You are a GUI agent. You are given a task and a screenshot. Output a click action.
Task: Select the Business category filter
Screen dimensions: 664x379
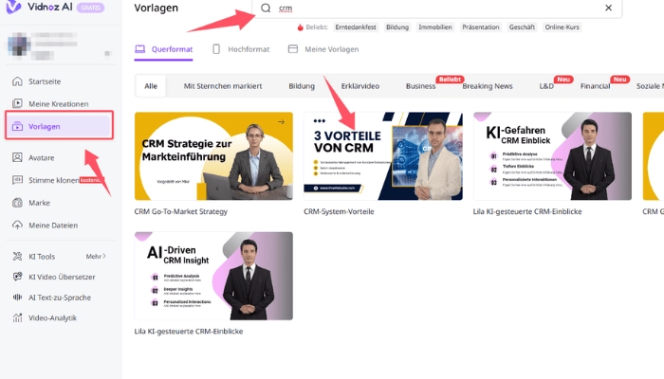[x=420, y=86]
